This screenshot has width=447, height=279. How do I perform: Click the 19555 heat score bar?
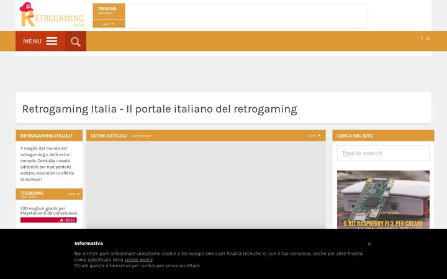(48, 220)
